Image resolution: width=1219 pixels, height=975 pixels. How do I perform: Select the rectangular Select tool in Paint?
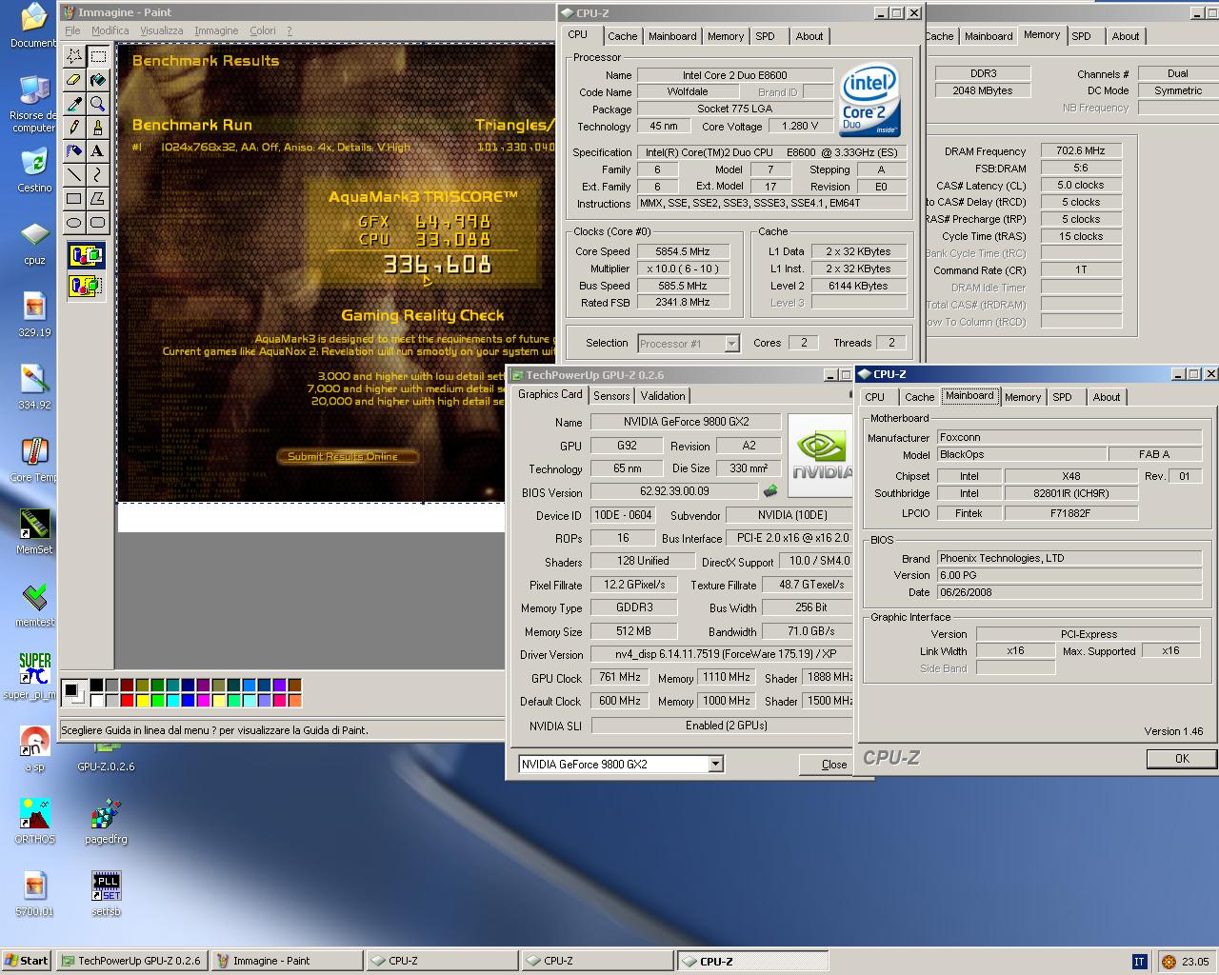pos(98,56)
